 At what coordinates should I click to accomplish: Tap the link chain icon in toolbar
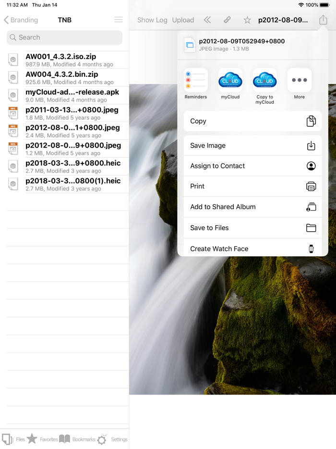228,20
